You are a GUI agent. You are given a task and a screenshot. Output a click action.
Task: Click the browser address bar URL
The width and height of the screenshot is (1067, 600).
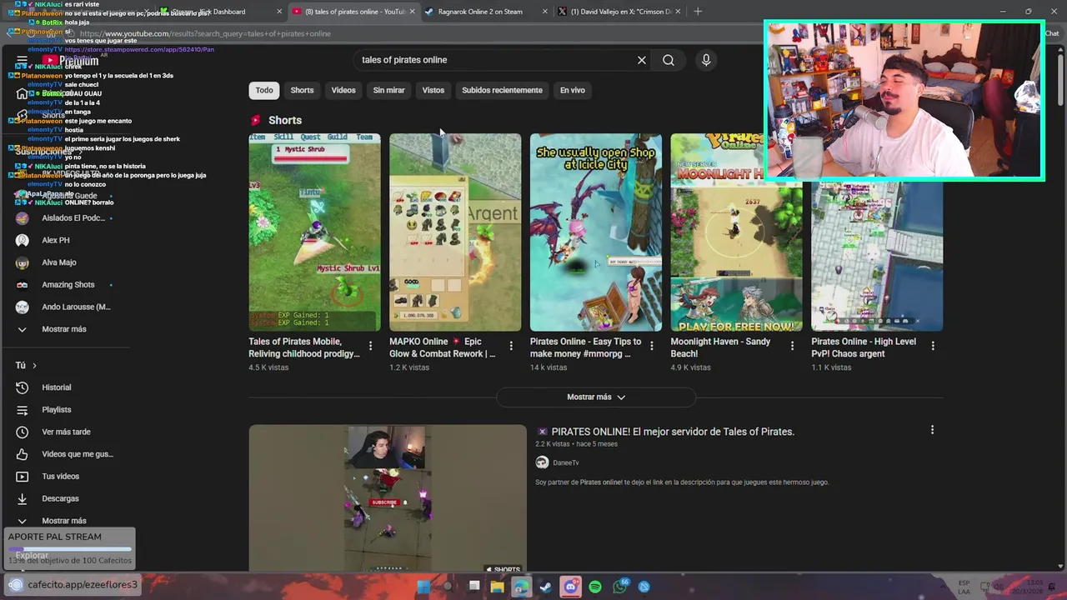(x=206, y=34)
